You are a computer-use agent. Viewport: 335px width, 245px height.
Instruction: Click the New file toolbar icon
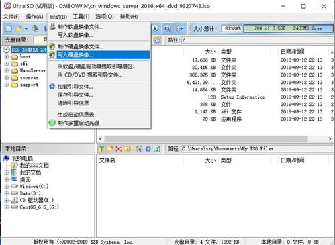tap(9, 28)
